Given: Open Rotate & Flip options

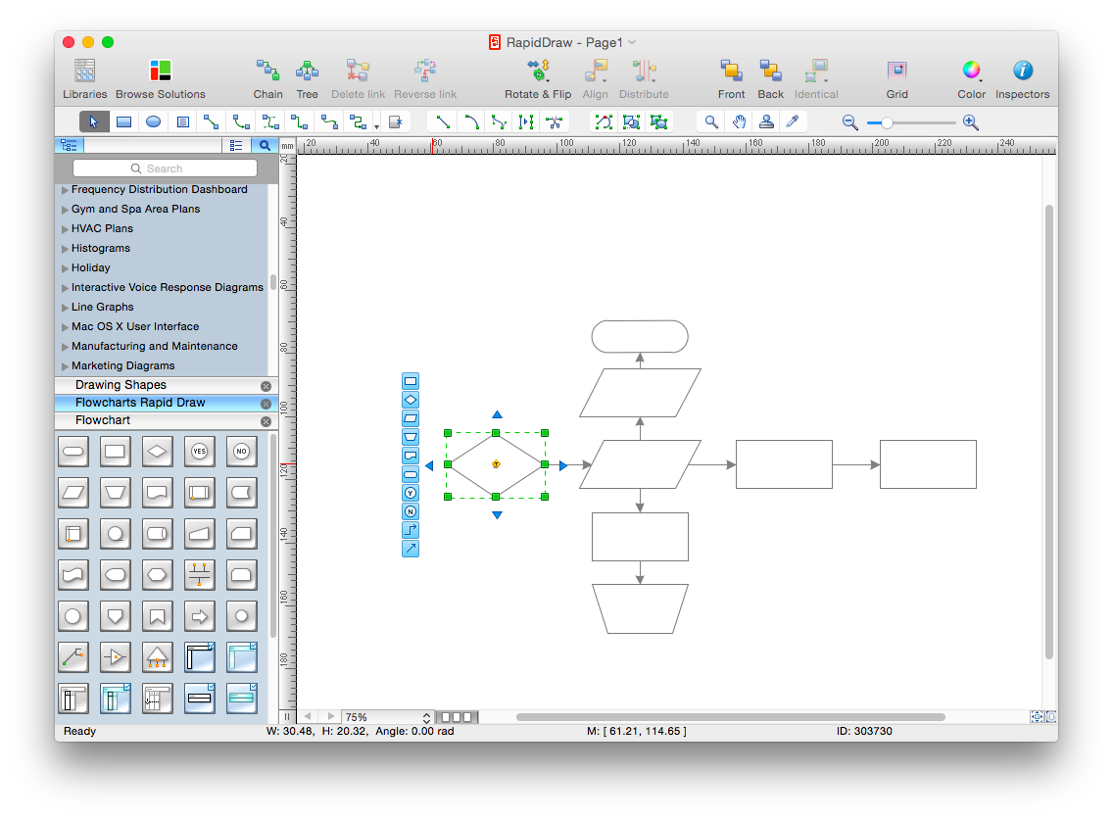Looking at the screenshot, I should [537, 78].
